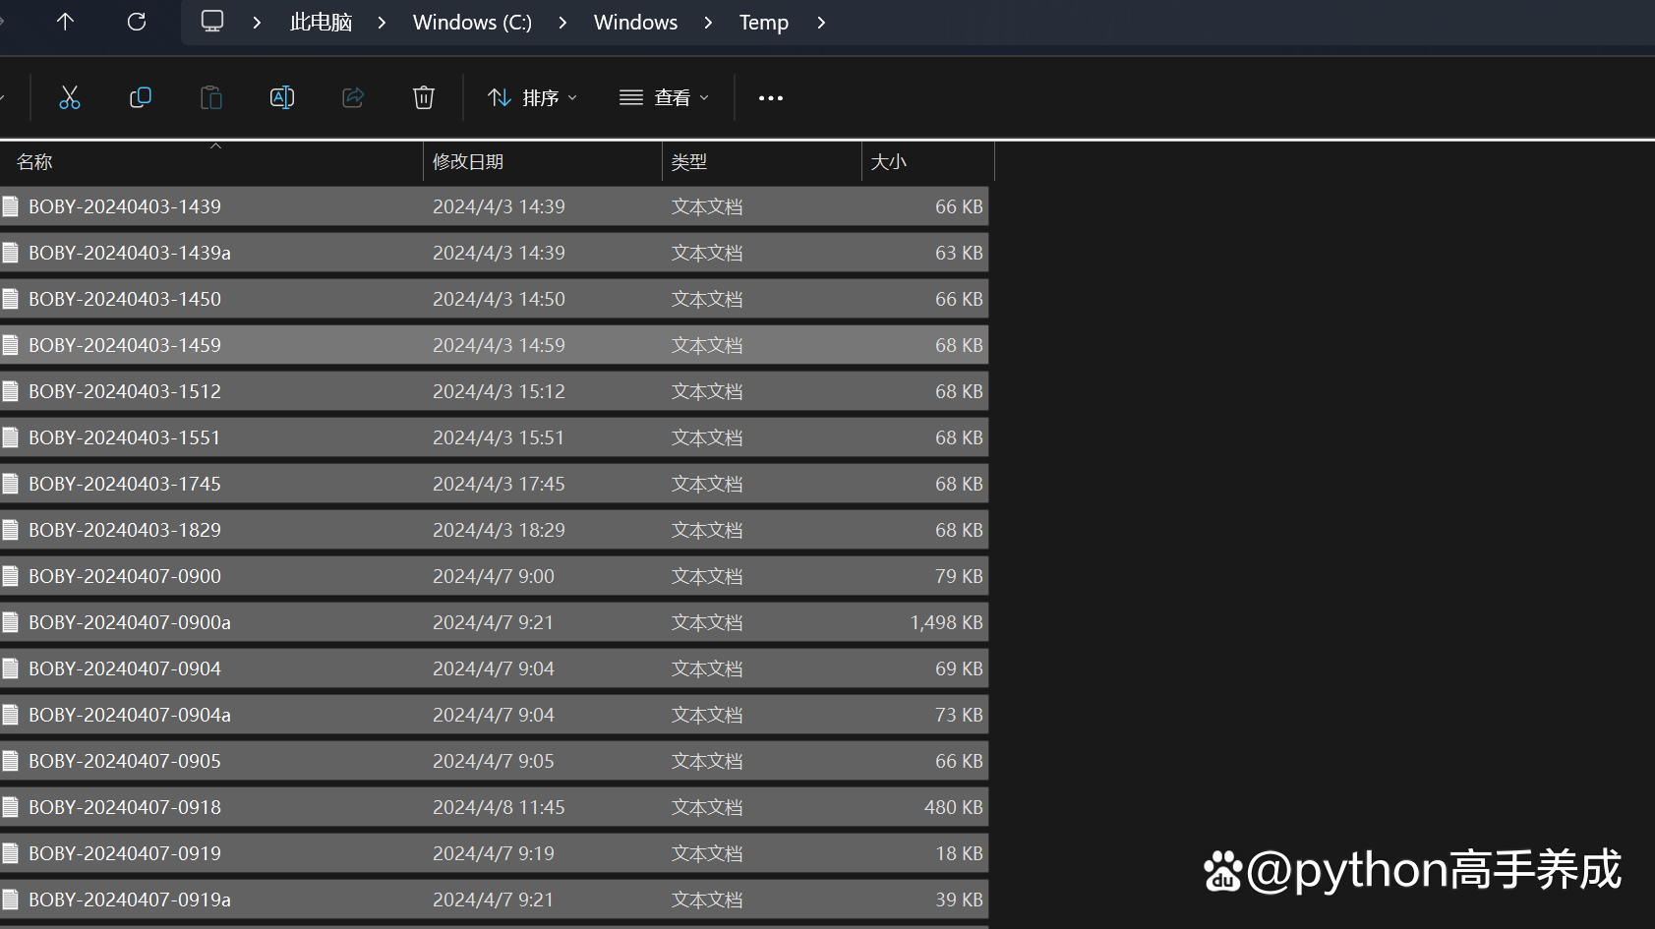Click the 2024/4/8 11:45 date cell
The height and width of the screenshot is (929, 1655).
pyautogui.click(x=499, y=807)
